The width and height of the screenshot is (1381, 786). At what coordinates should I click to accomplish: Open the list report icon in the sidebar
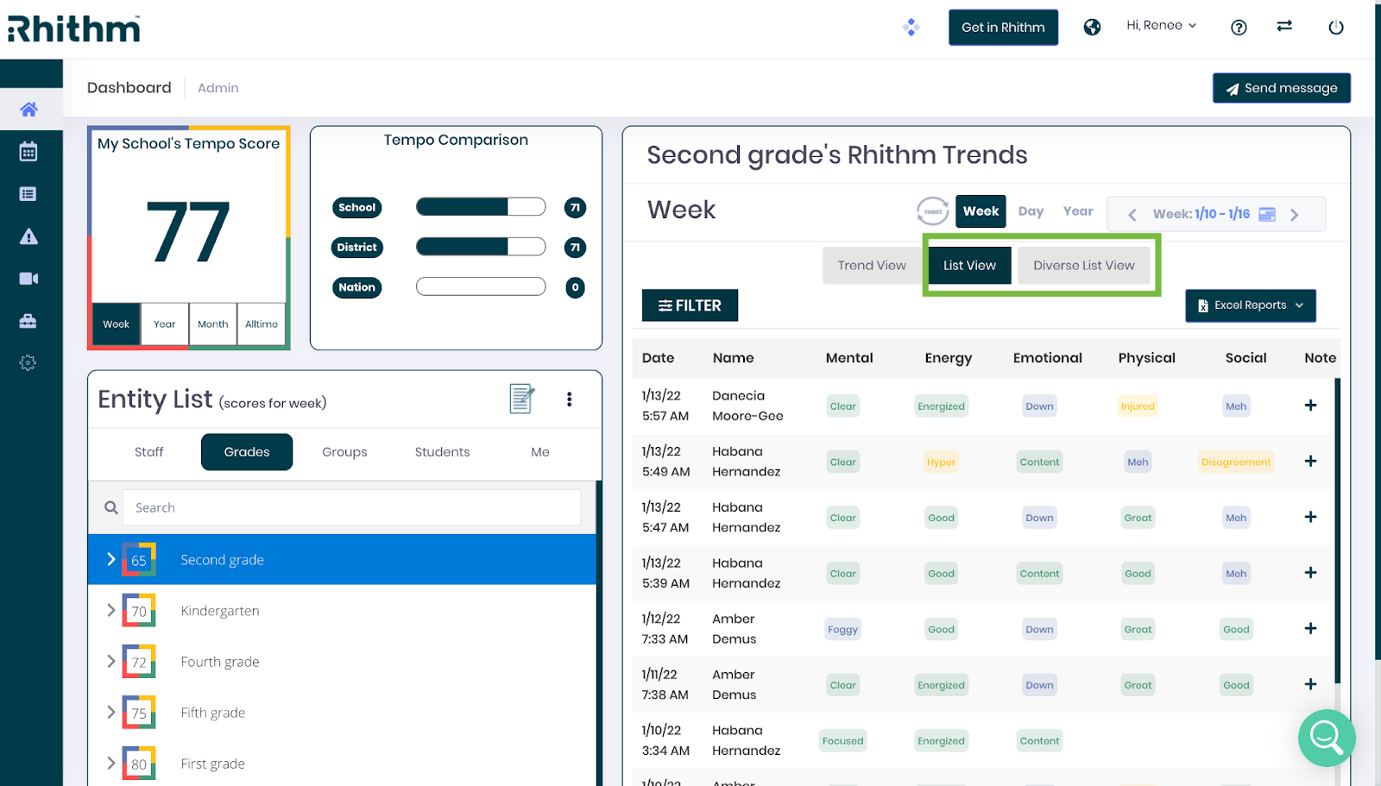coord(28,194)
